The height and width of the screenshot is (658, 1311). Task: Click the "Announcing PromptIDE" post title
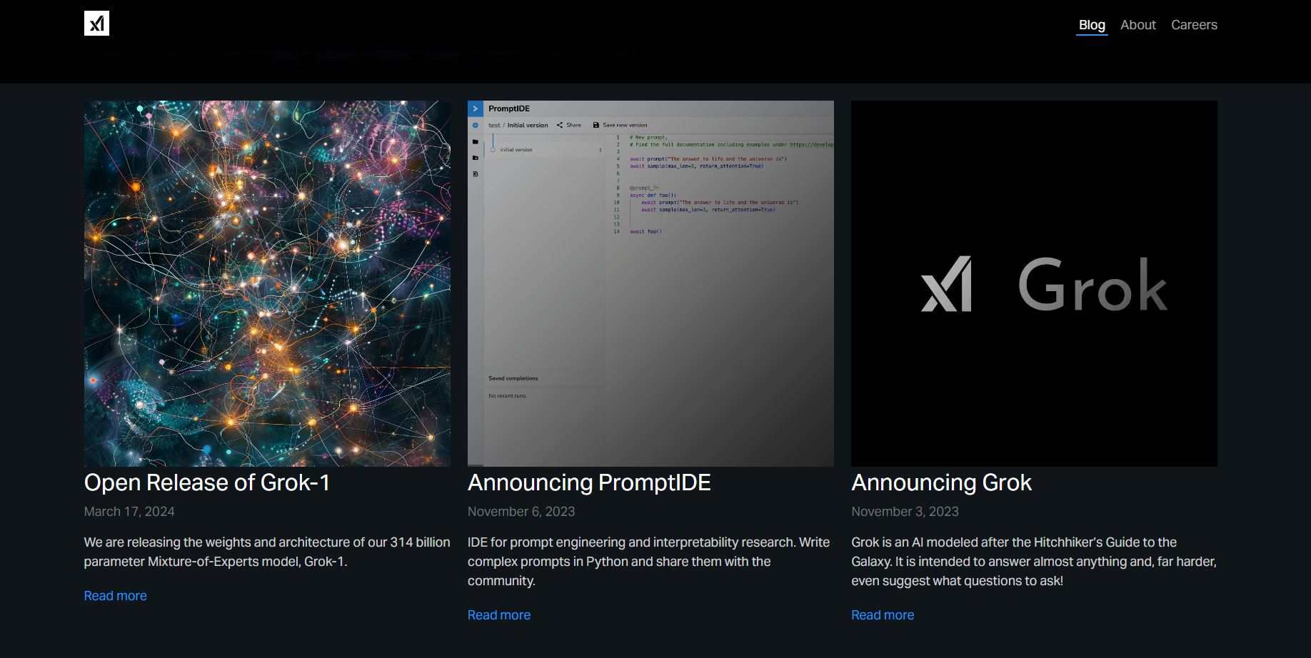(x=588, y=483)
